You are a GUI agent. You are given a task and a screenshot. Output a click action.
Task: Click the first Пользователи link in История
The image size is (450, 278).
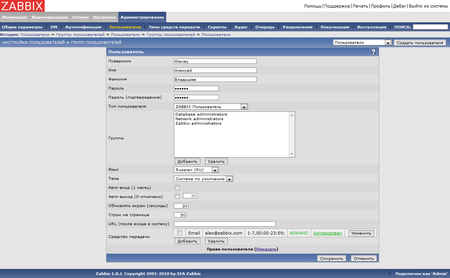(x=35, y=34)
